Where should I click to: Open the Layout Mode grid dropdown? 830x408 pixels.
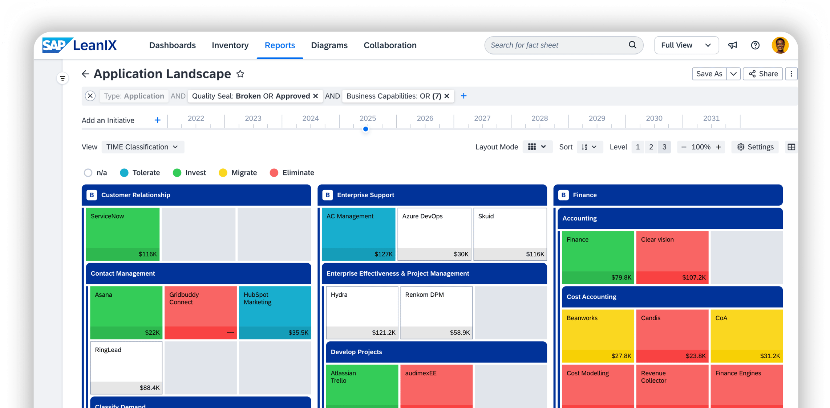(x=537, y=147)
